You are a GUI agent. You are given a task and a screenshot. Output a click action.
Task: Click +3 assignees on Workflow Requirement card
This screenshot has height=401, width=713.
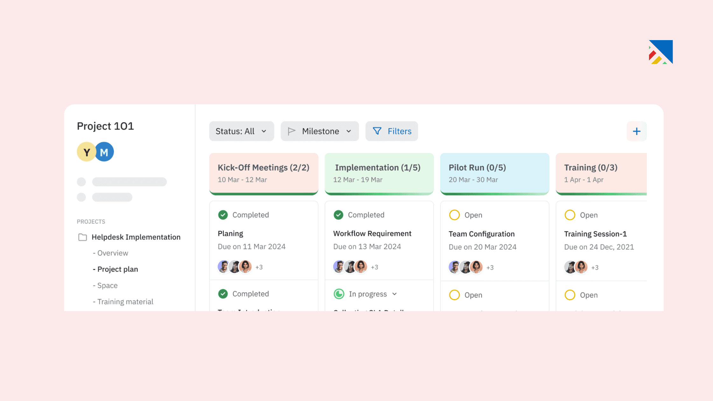[374, 267]
